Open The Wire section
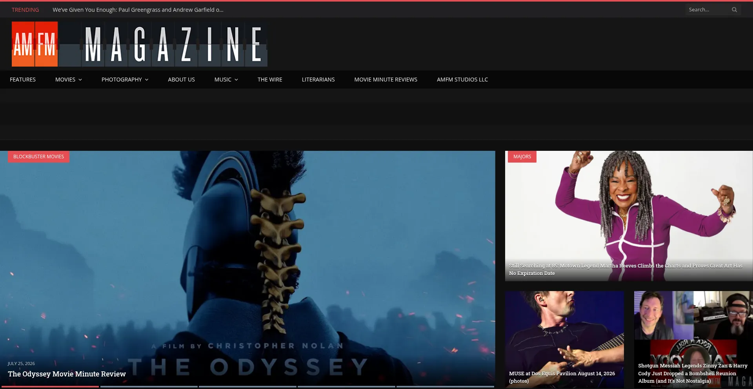Image resolution: width=753 pixels, height=389 pixels. 270,80
